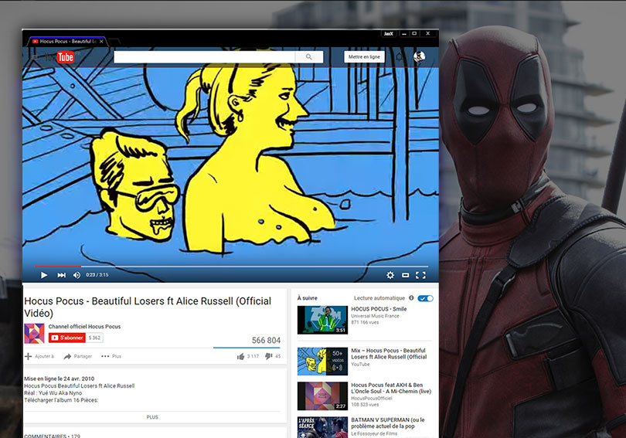Screen dimensions: 626x438
Task: Select the Hocus Pocus browser tab
Action: 66,41
